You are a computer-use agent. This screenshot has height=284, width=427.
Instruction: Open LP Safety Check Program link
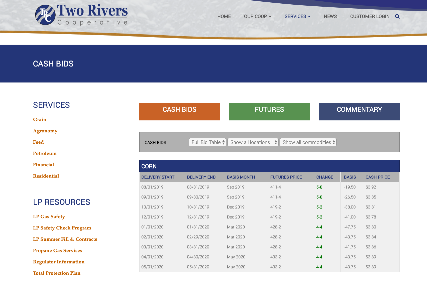62,228
